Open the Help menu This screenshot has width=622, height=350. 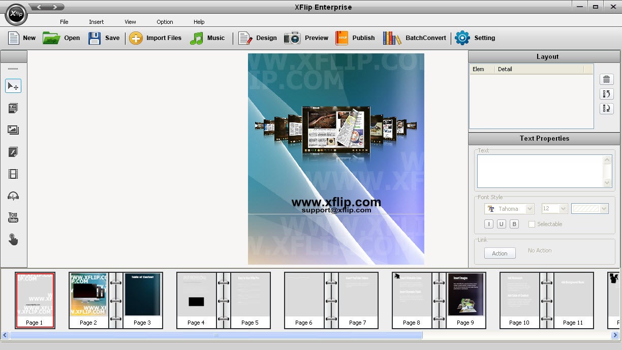click(199, 22)
